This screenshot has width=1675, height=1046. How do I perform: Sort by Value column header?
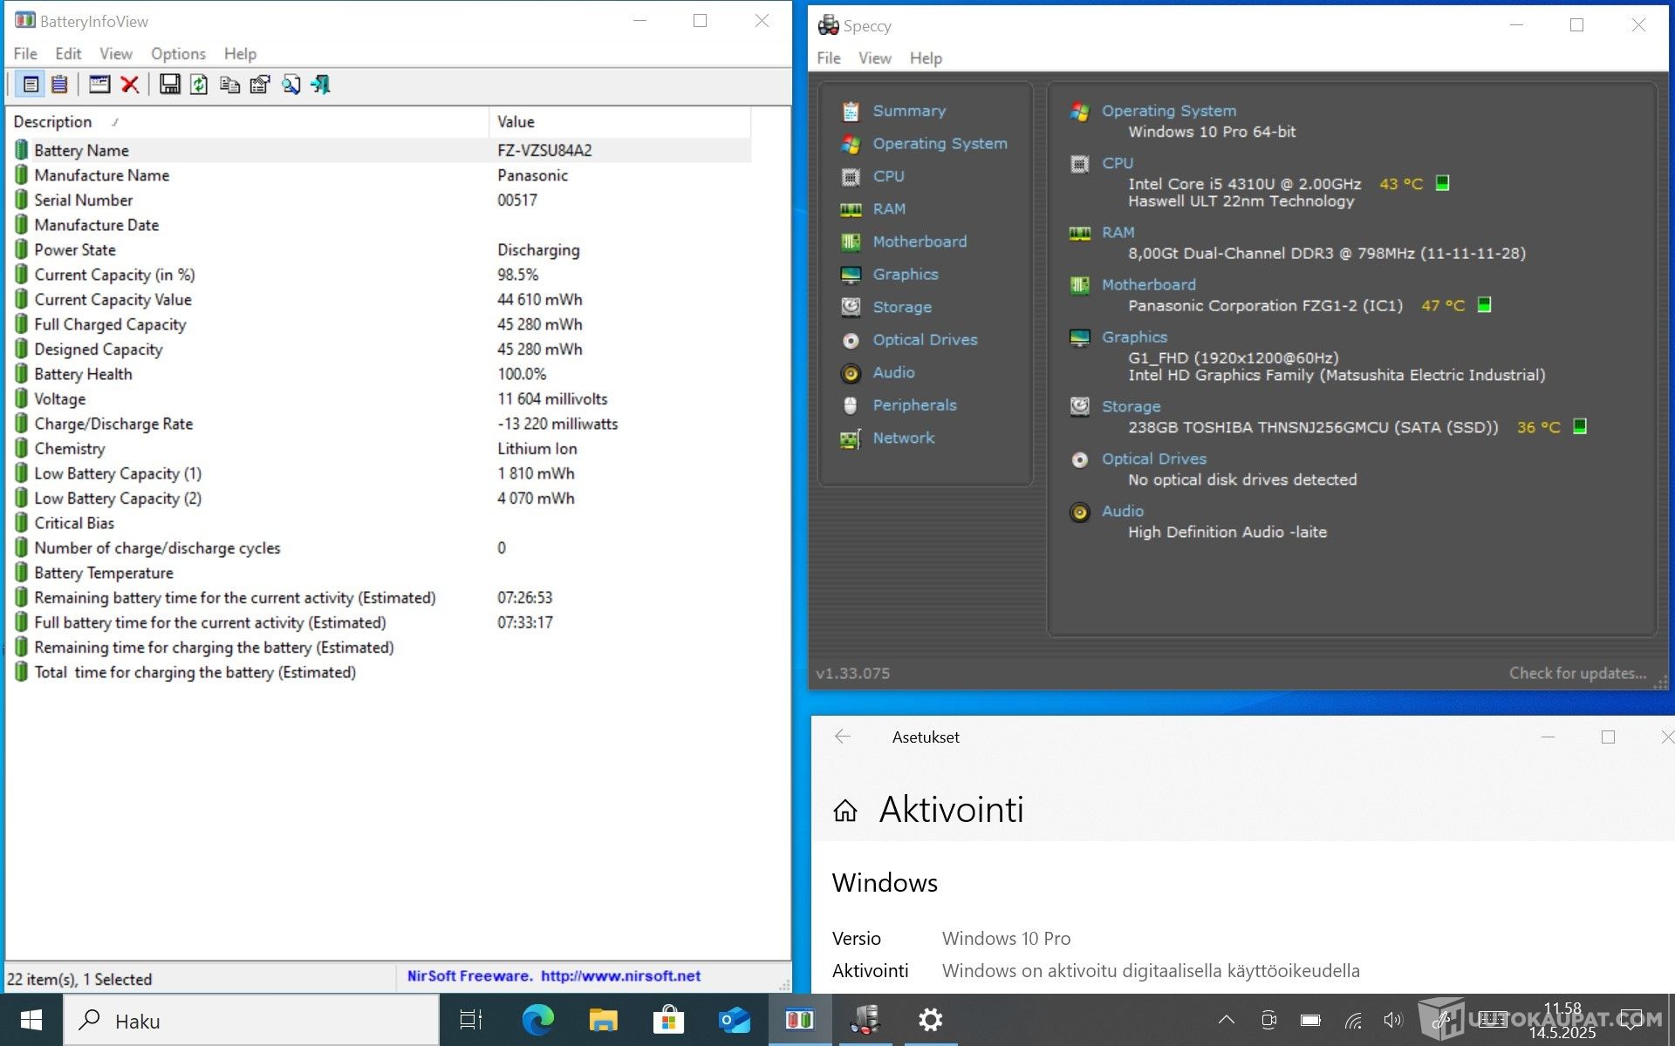pos(619,122)
